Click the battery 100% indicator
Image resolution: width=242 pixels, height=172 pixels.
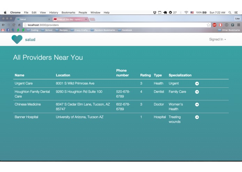click(x=201, y=13)
